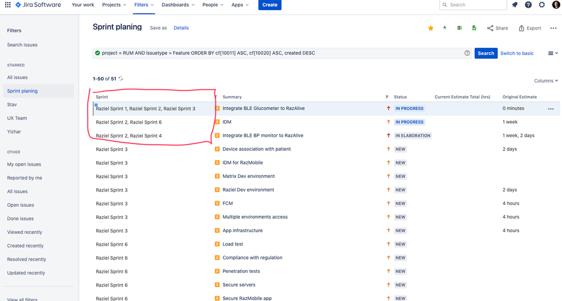Sort by the Summary column header

232,97
